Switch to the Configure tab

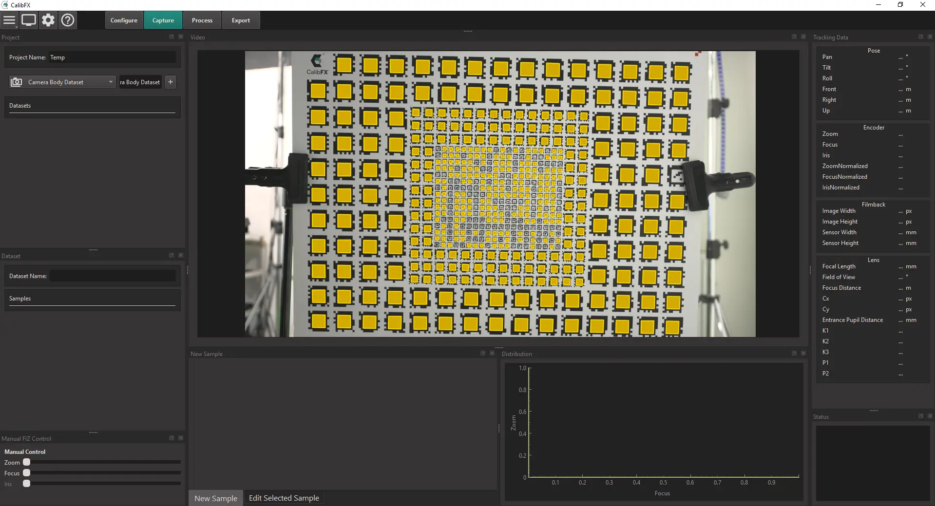click(124, 20)
